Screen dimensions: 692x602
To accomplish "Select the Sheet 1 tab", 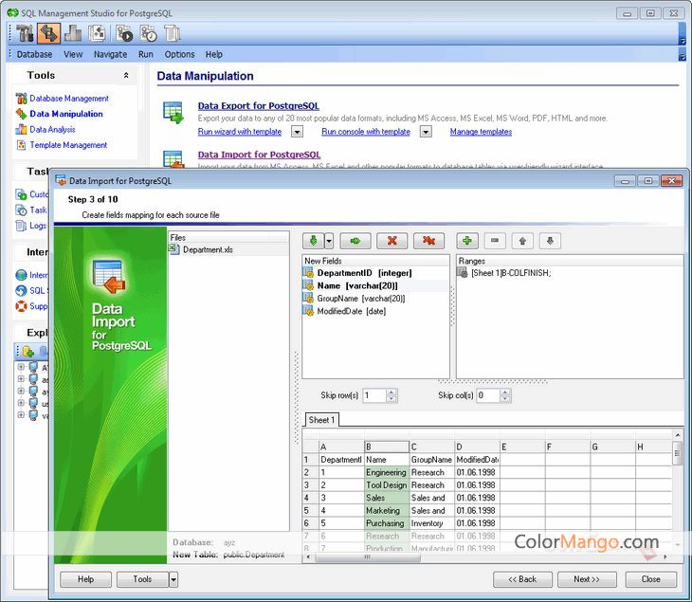I will point(321,420).
